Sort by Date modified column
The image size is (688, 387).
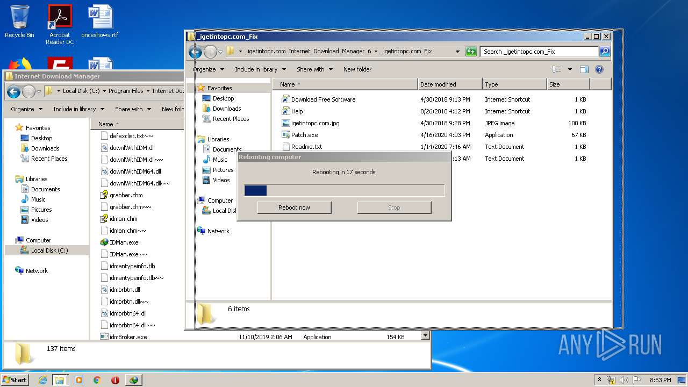click(x=449, y=84)
